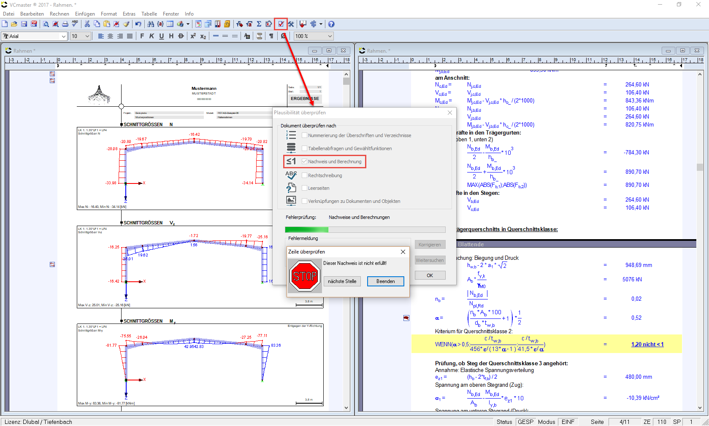This screenshot has width=709, height=426.
Task: Click the right Rahmen window vertical scrollbar thumb
Action: pos(700,167)
